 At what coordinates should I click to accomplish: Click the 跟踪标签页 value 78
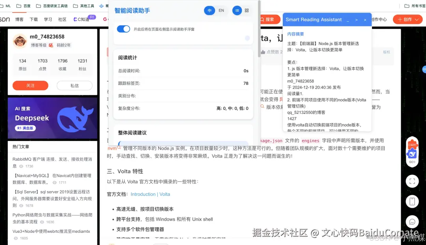pos(246,83)
